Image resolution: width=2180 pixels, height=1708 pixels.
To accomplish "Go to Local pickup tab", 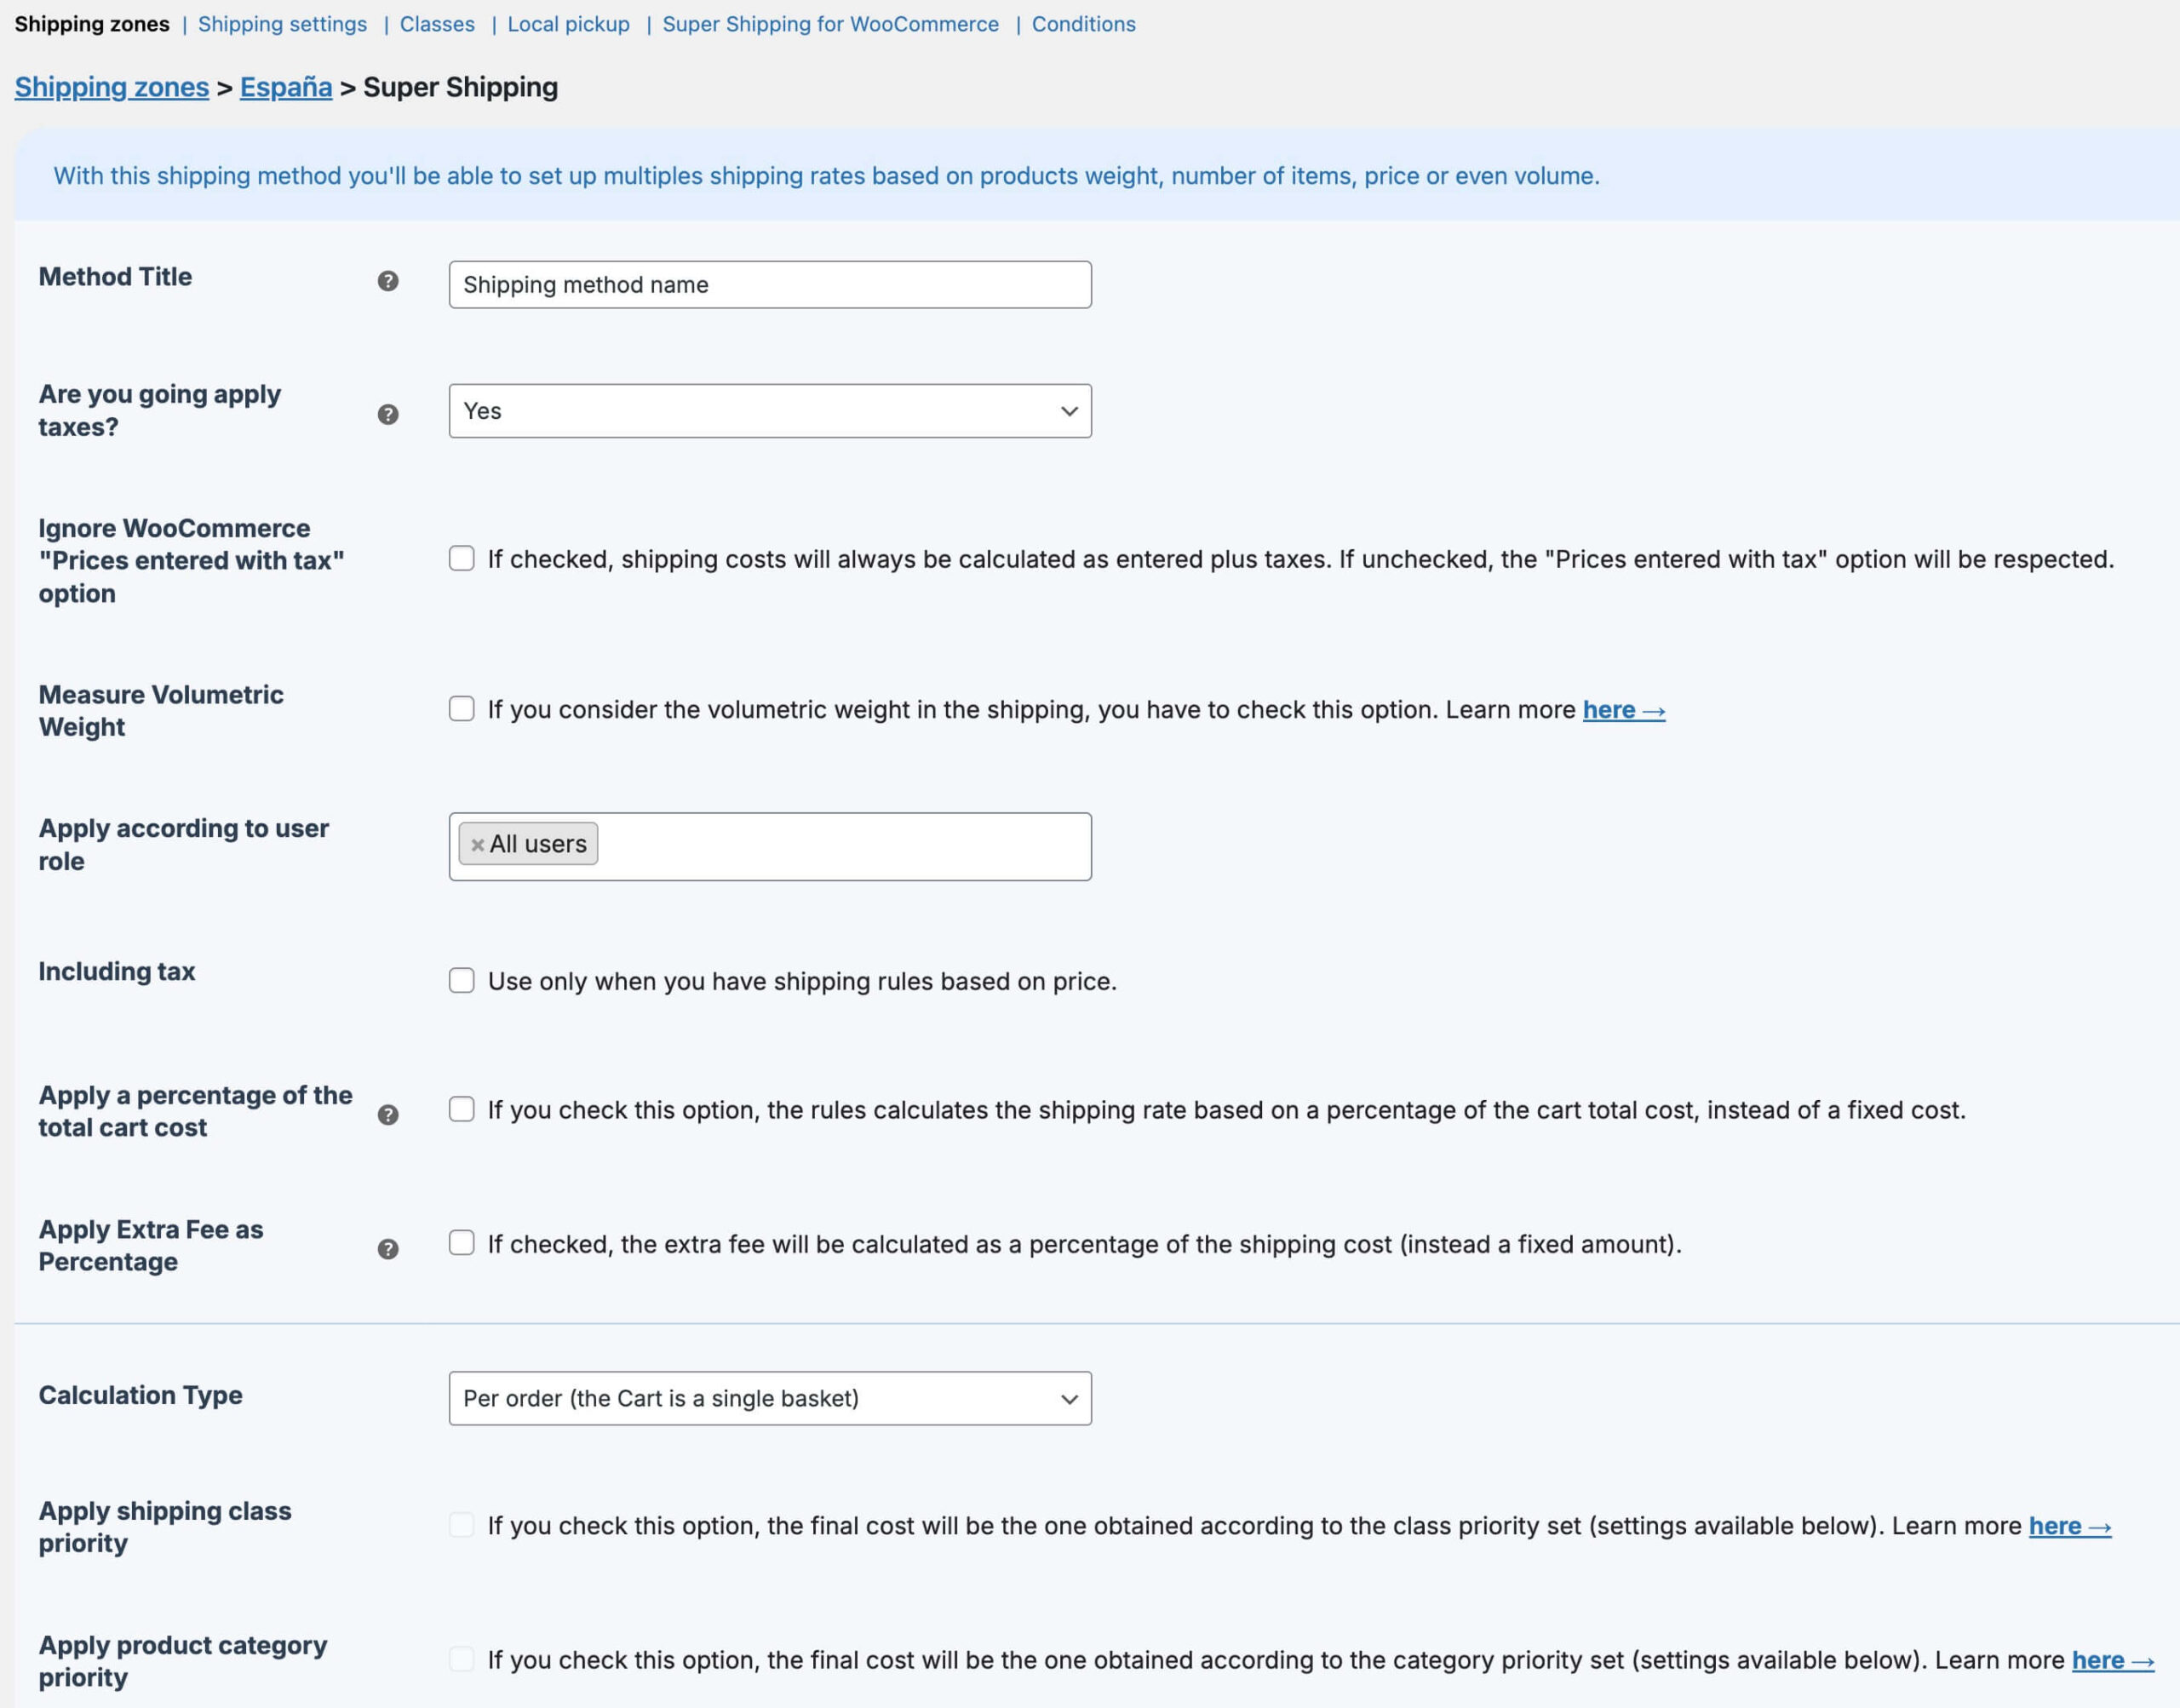I will pyautogui.click(x=568, y=24).
